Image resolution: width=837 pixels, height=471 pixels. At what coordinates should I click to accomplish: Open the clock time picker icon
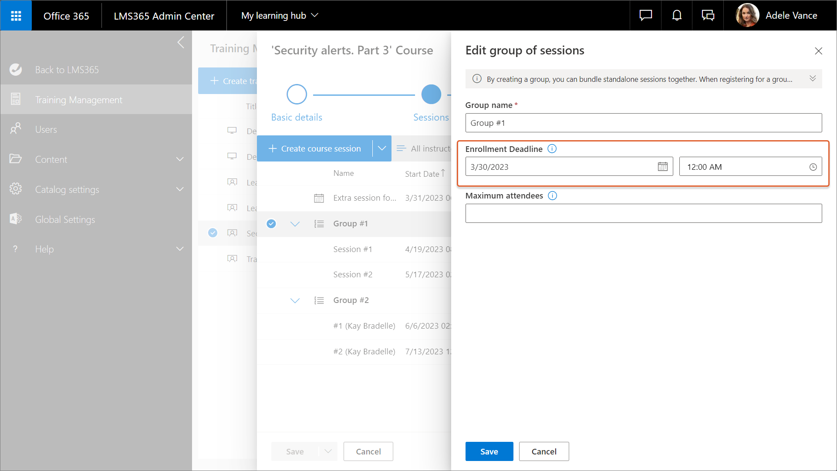point(813,167)
